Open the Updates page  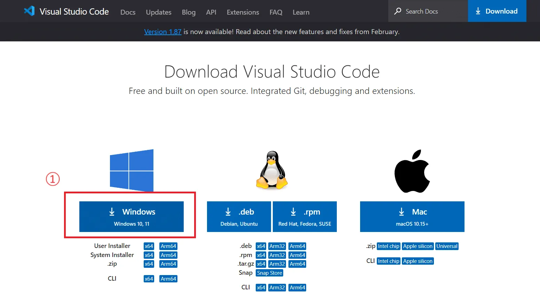click(x=159, y=12)
